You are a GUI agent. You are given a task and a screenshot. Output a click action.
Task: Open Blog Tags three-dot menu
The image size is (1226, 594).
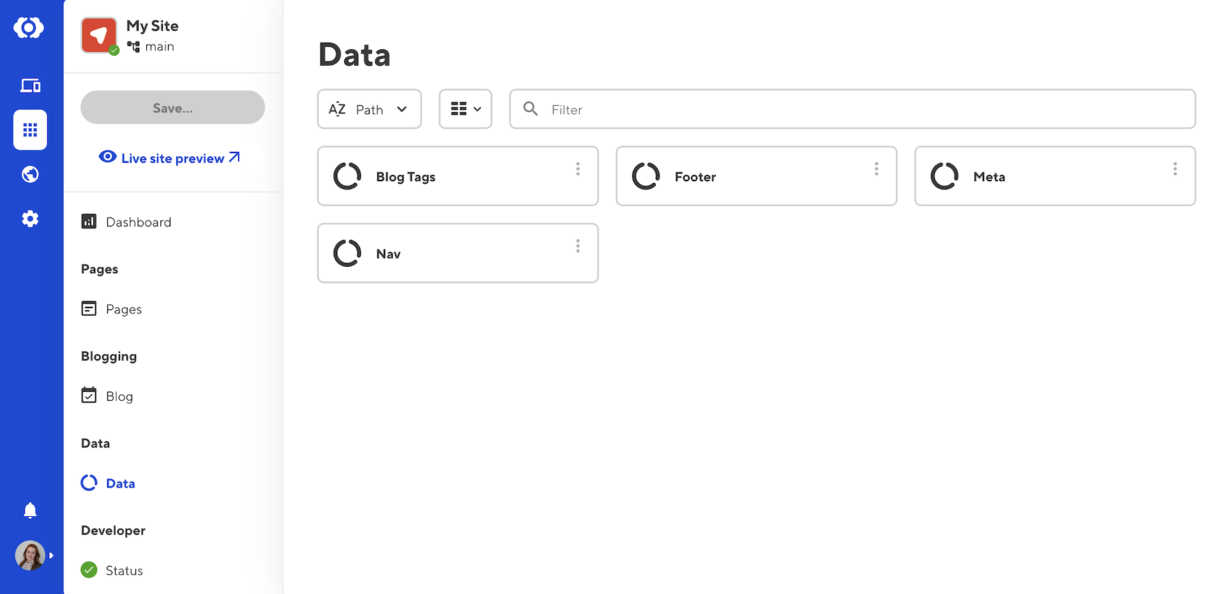click(x=578, y=168)
